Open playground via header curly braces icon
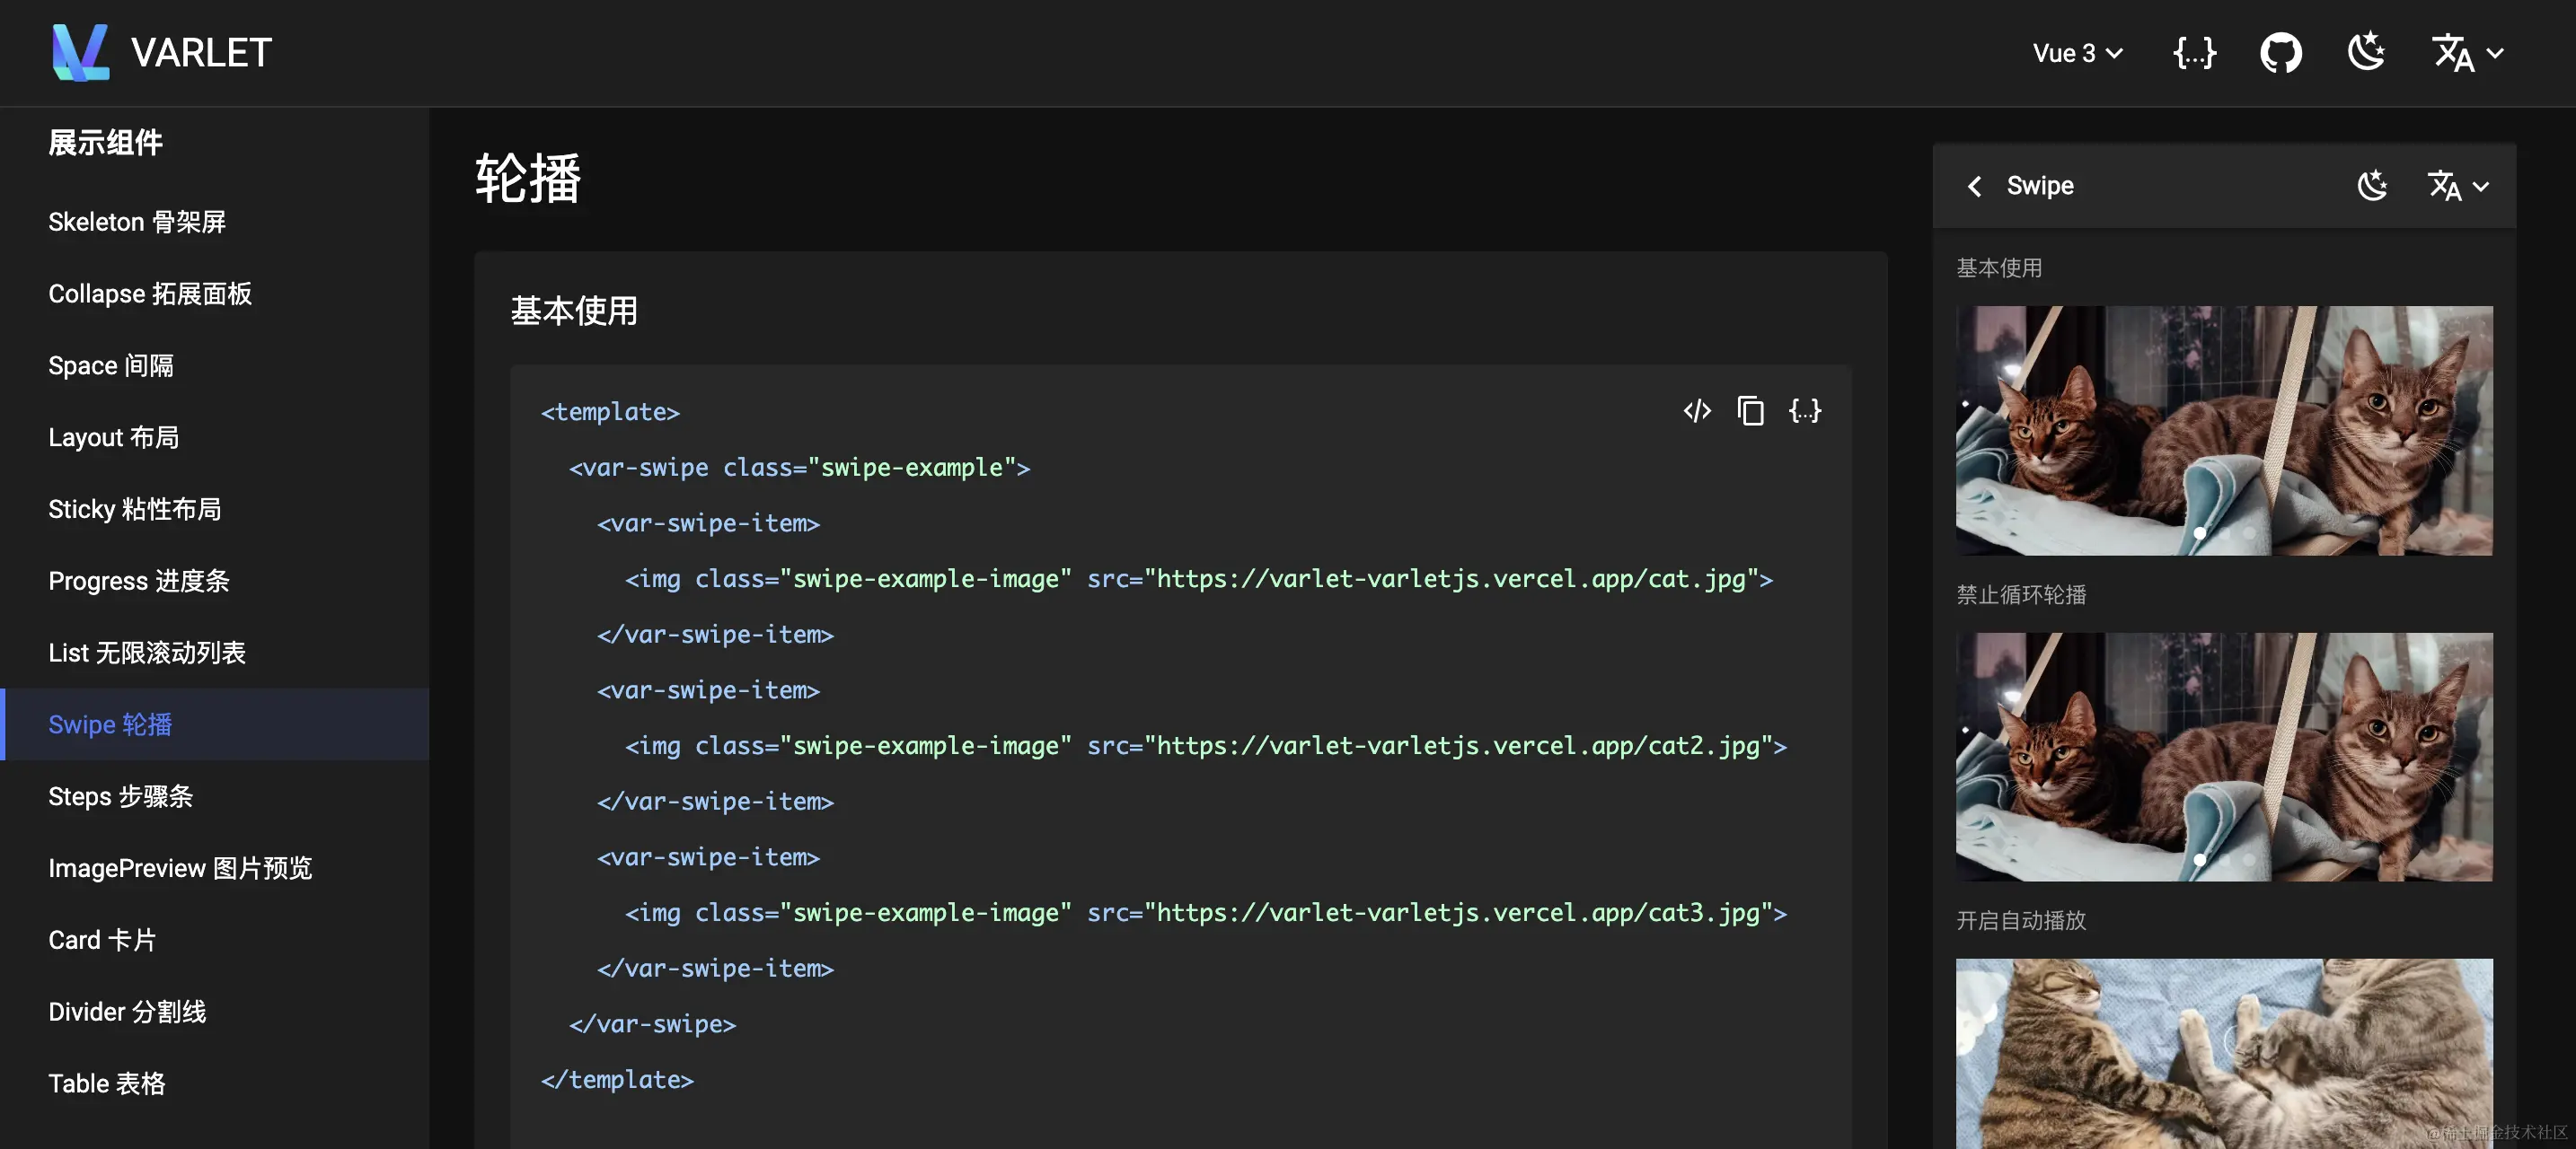Image resolution: width=2576 pixels, height=1149 pixels. click(x=2195, y=52)
